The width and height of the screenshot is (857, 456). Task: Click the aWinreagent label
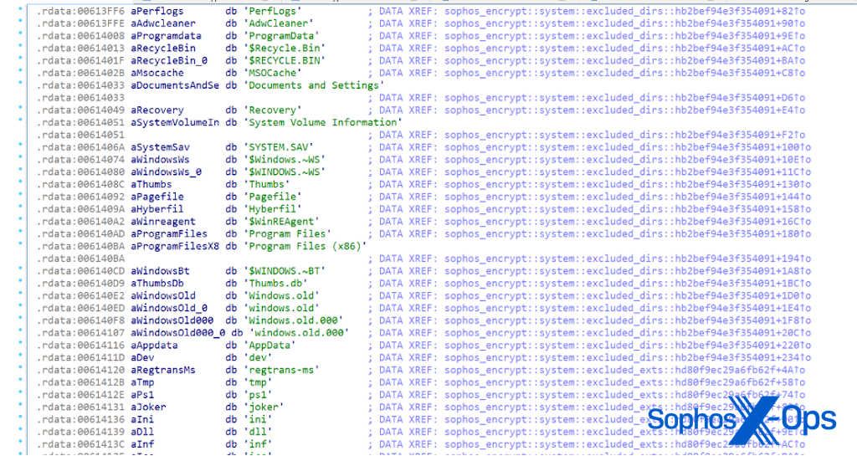[163, 222]
